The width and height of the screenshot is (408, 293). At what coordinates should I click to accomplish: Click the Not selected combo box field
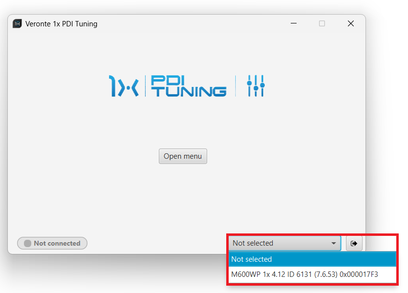click(x=279, y=243)
